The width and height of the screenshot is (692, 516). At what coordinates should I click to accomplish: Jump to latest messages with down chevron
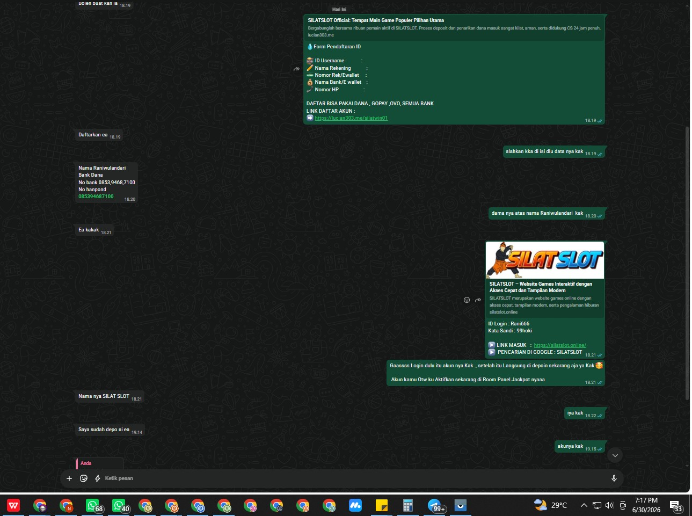pos(615,455)
